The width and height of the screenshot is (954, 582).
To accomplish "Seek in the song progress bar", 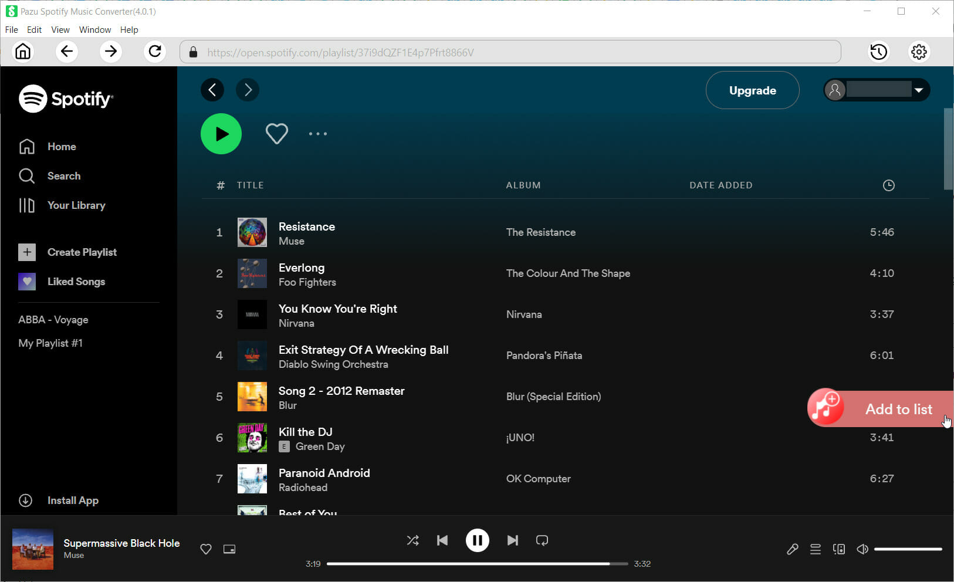I will click(x=477, y=564).
